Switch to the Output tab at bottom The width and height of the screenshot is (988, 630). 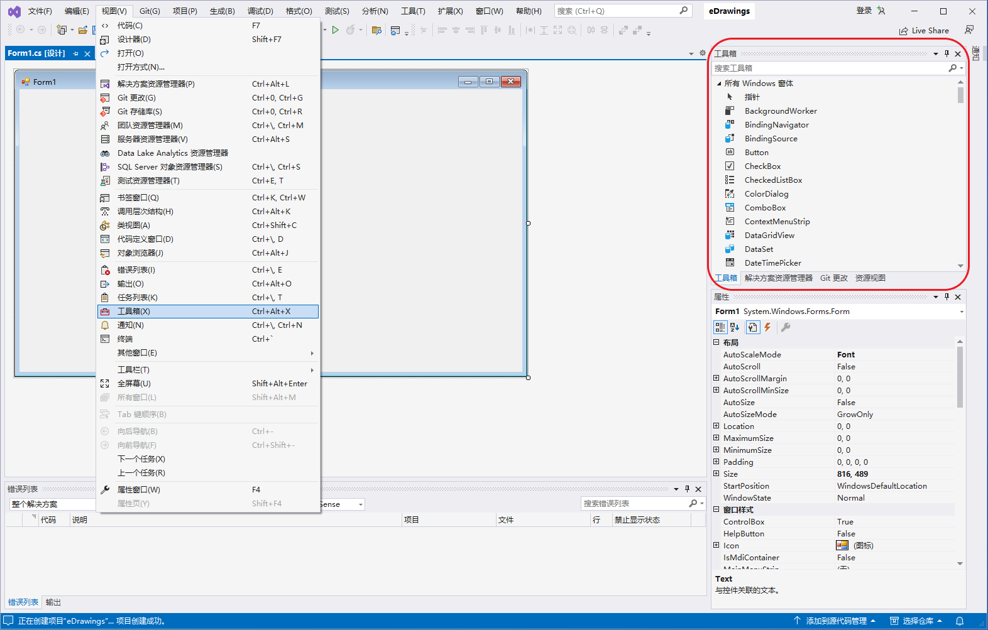(x=53, y=602)
